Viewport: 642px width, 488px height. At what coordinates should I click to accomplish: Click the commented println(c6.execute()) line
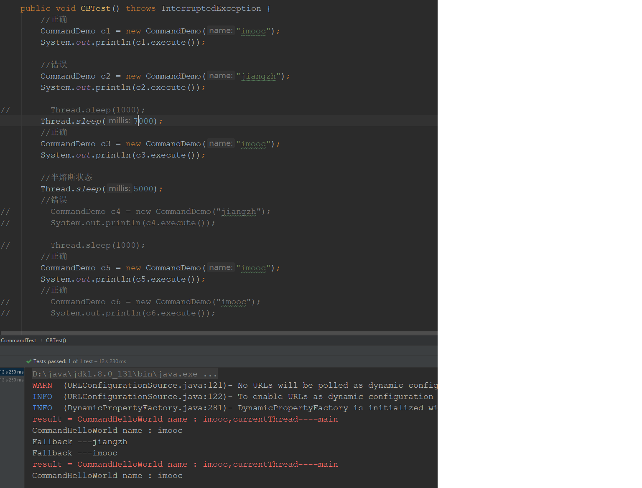pyautogui.click(x=133, y=313)
